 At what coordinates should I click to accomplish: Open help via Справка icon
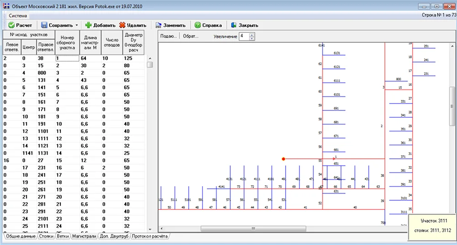(x=197, y=26)
